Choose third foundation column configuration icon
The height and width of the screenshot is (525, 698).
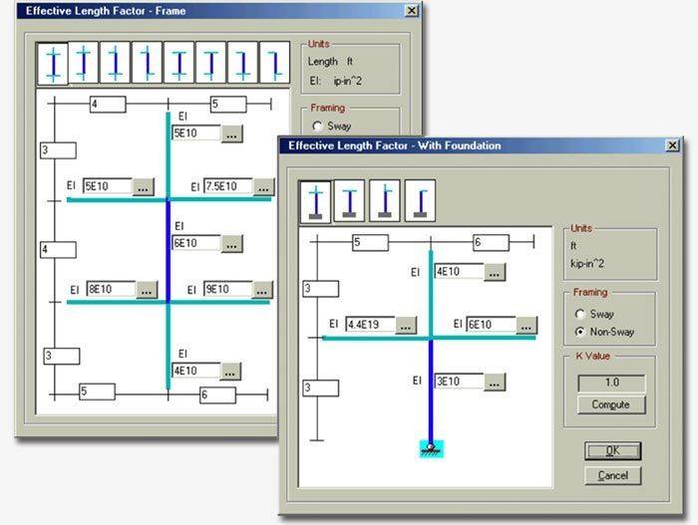click(x=384, y=200)
